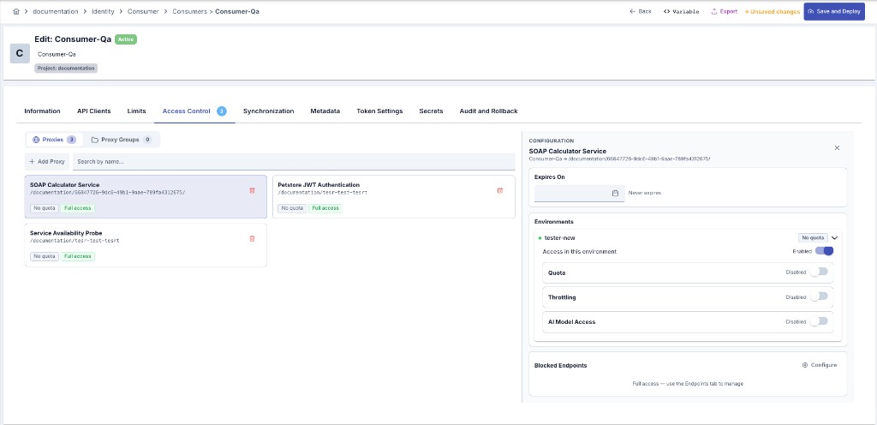Open the Limits tab
877x425 pixels.
(x=136, y=111)
